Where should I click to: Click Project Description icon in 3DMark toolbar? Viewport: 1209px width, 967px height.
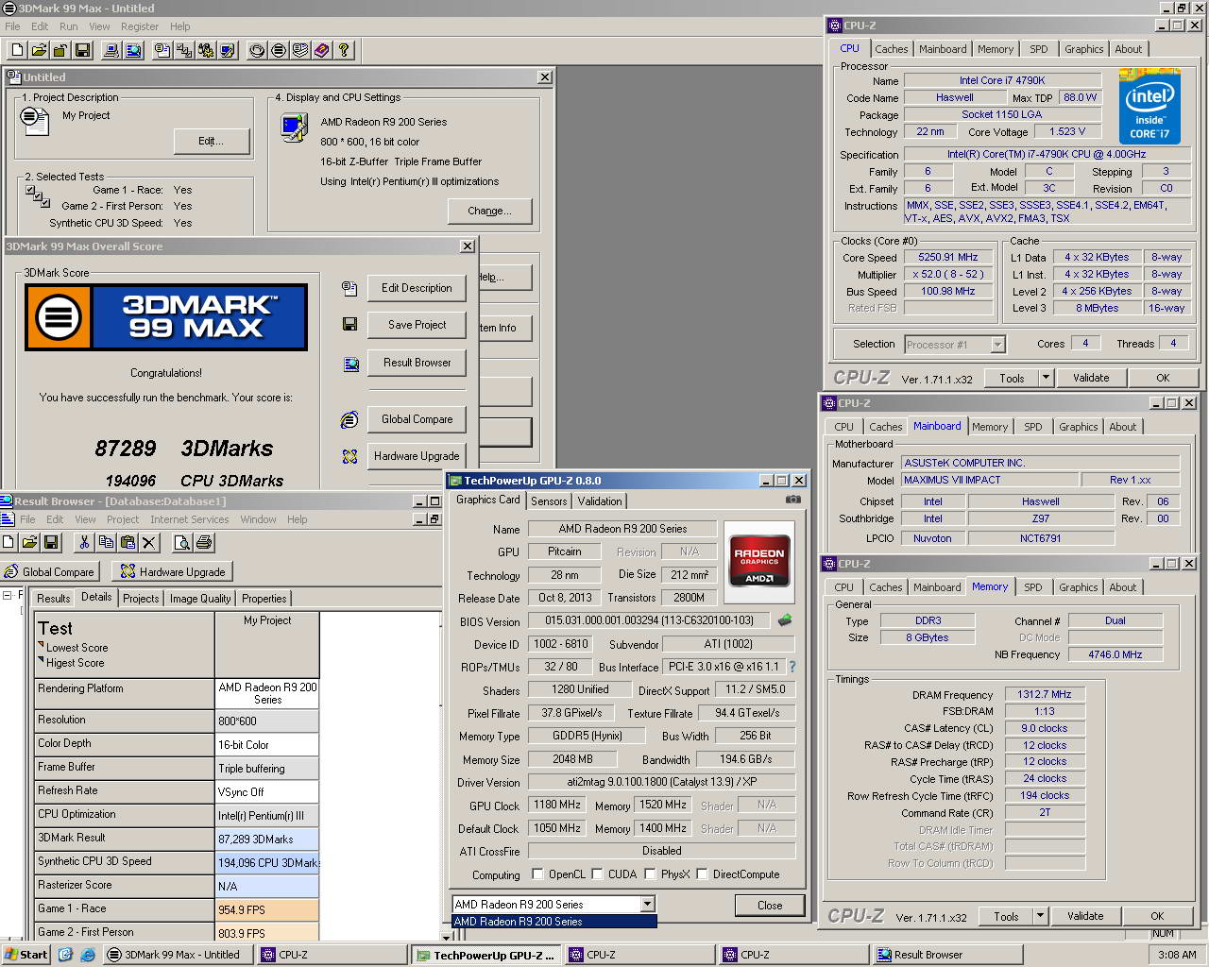(162, 50)
